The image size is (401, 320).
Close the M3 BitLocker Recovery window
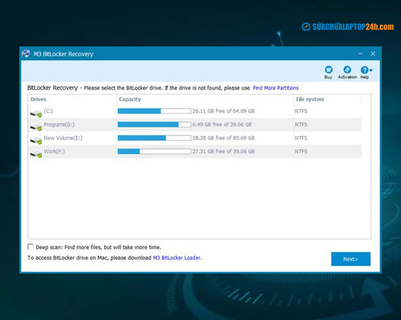tap(373, 53)
